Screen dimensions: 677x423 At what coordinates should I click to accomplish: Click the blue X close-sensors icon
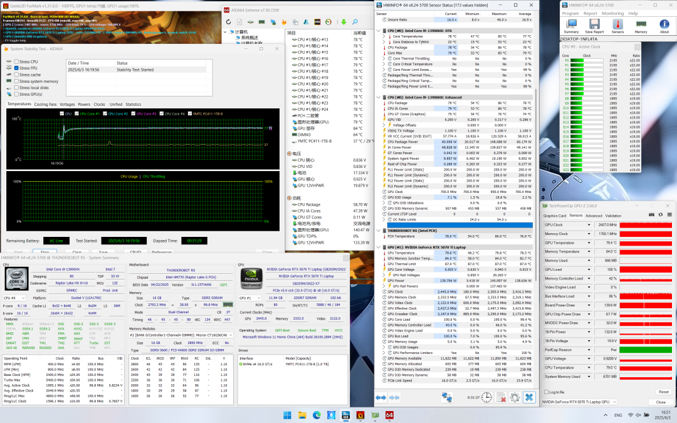pyautogui.click(x=529, y=397)
